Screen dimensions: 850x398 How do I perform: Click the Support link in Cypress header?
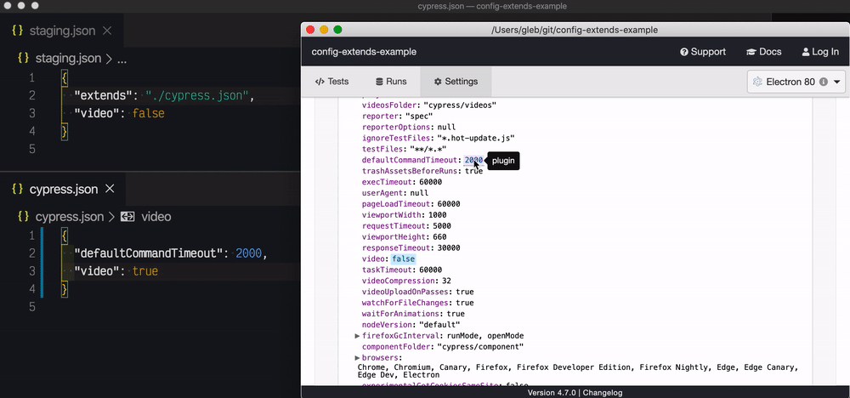coord(703,52)
